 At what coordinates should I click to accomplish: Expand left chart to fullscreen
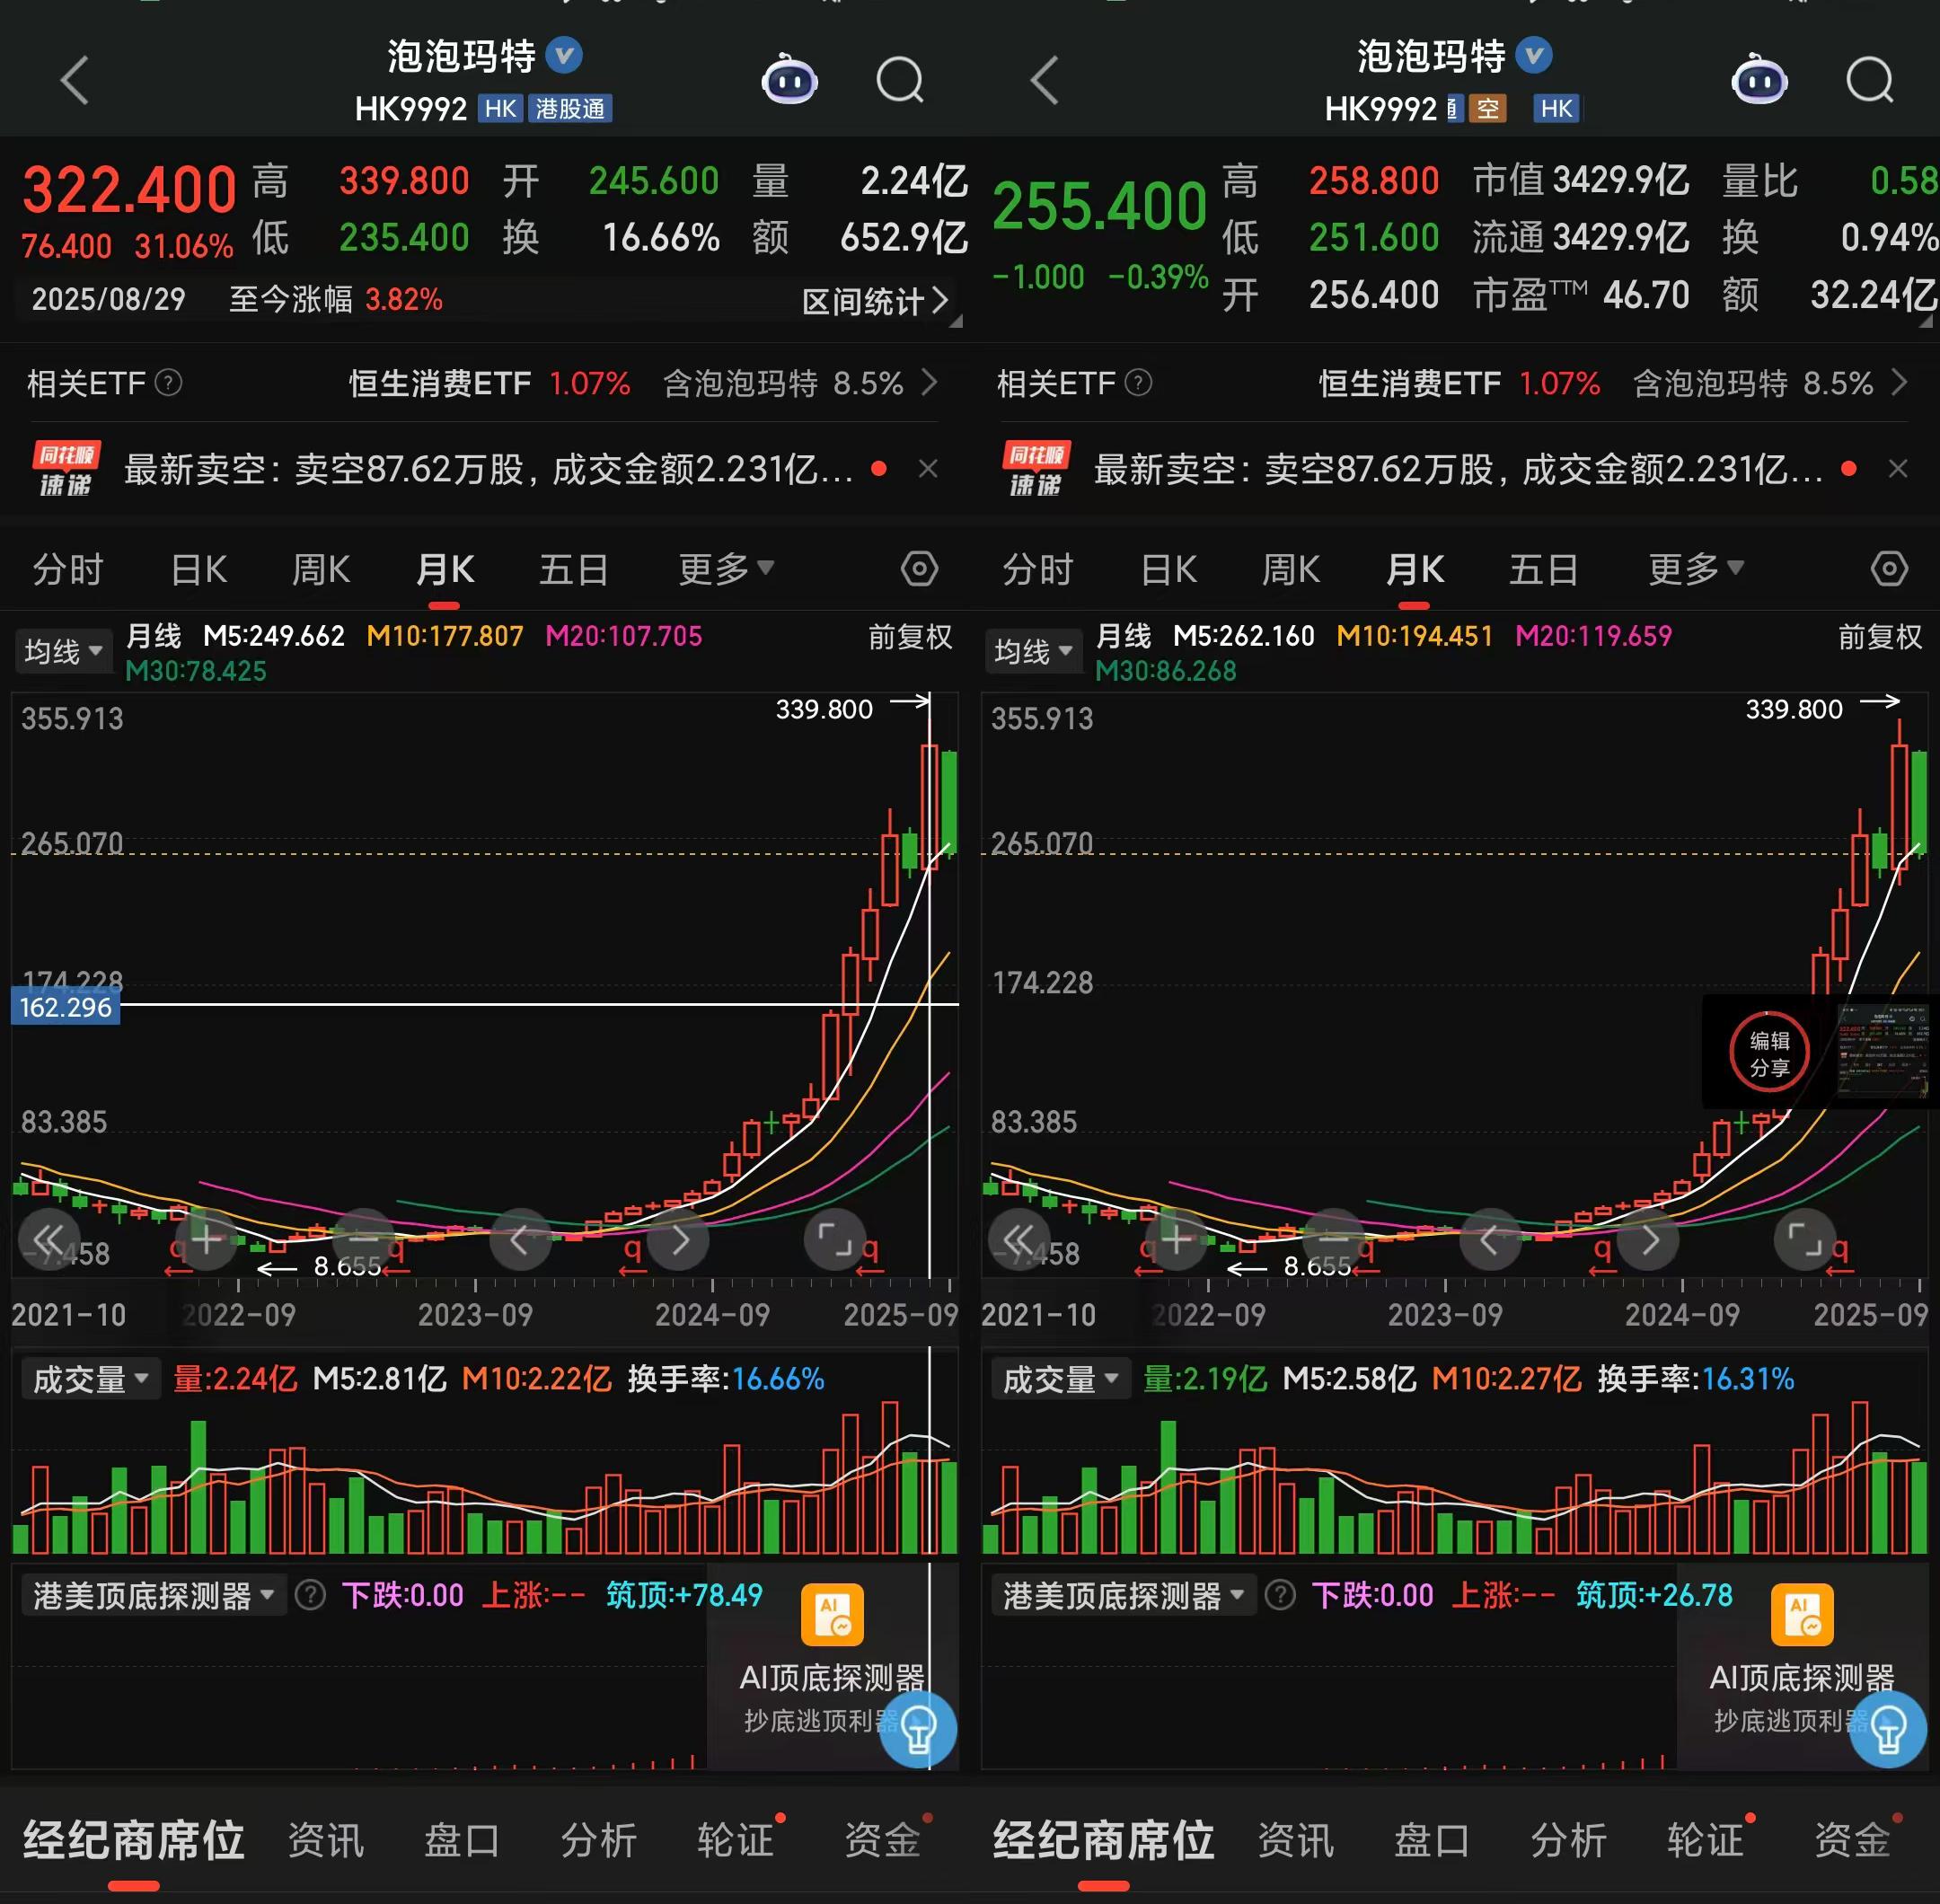(x=835, y=1239)
